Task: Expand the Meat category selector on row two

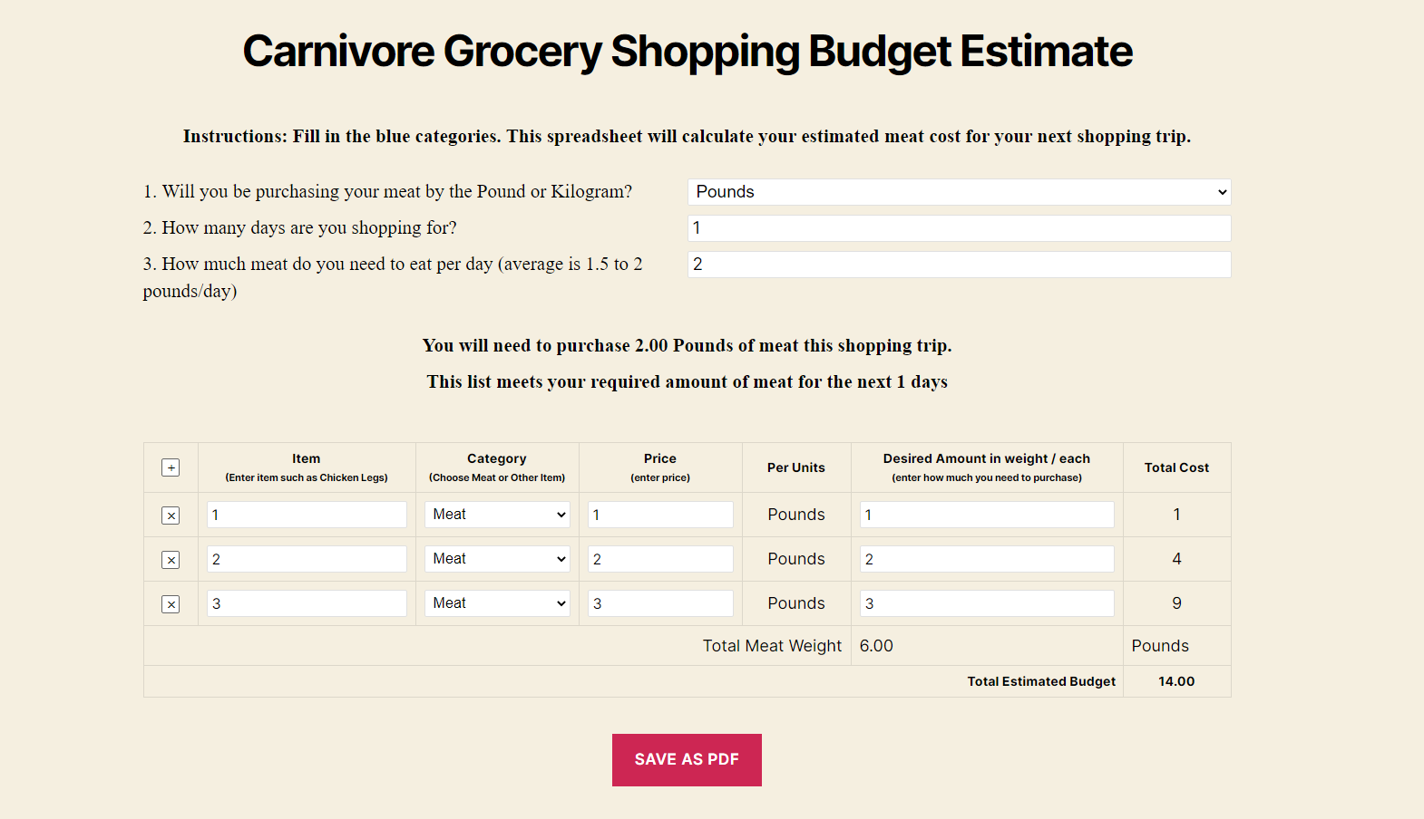Action: [x=496, y=558]
